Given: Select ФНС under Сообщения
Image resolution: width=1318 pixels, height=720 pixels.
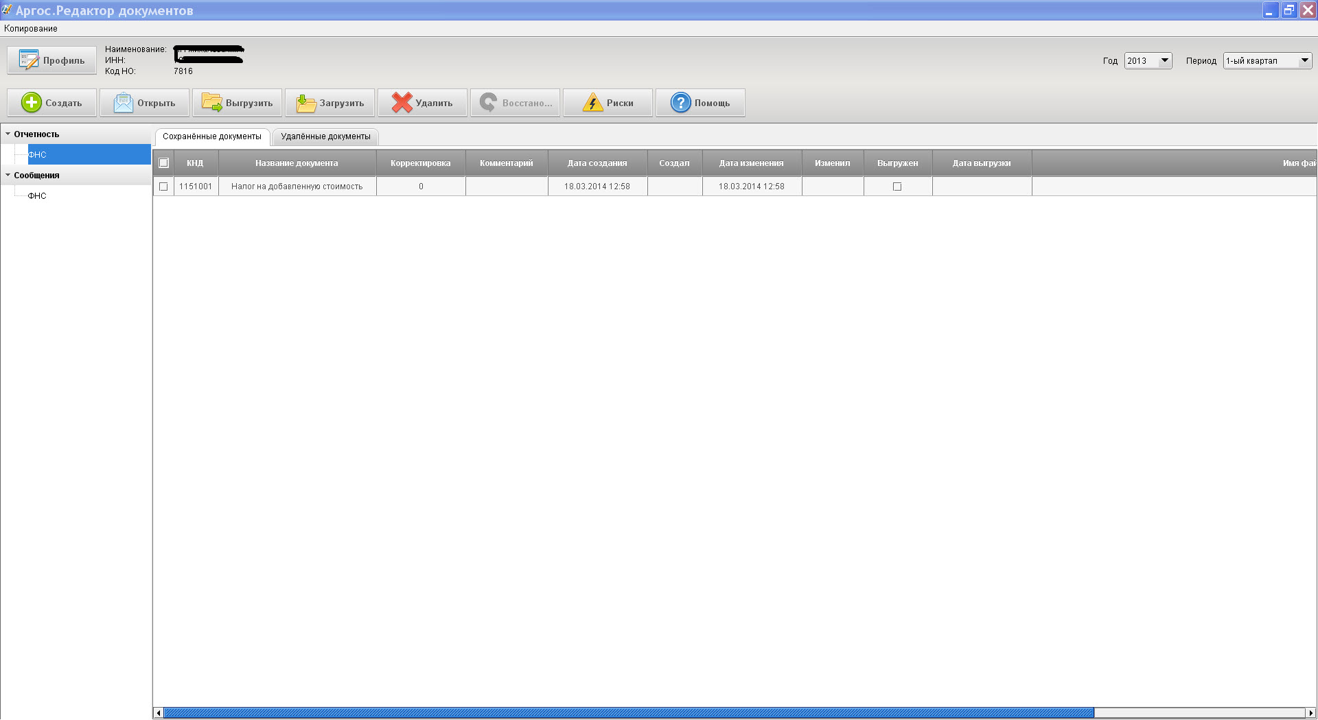Looking at the screenshot, I should tap(37, 196).
